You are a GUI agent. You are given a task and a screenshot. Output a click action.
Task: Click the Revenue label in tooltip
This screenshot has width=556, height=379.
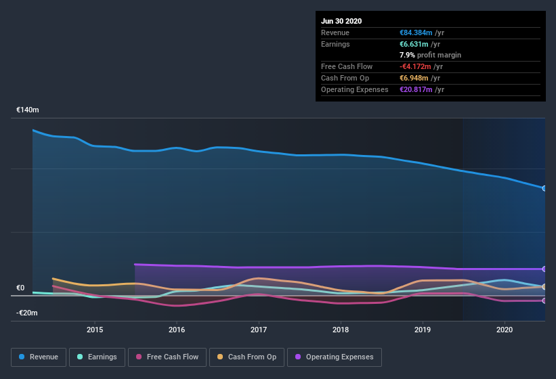[335, 32]
